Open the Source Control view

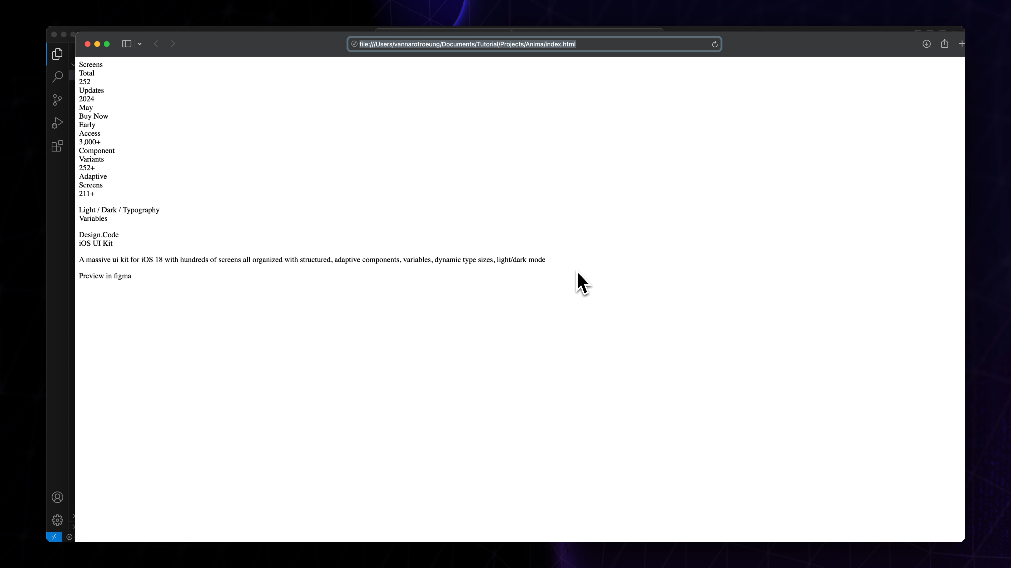pos(57,100)
